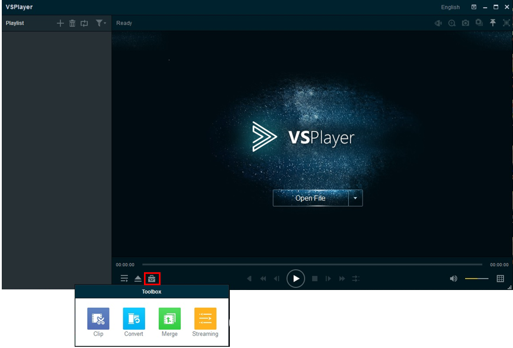Screen dimensions: 513x348
Task: Add a file to the playlist
Action: (x=60, y=23)
